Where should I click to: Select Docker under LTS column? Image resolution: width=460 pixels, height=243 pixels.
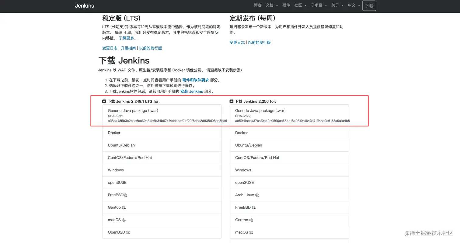162,133
